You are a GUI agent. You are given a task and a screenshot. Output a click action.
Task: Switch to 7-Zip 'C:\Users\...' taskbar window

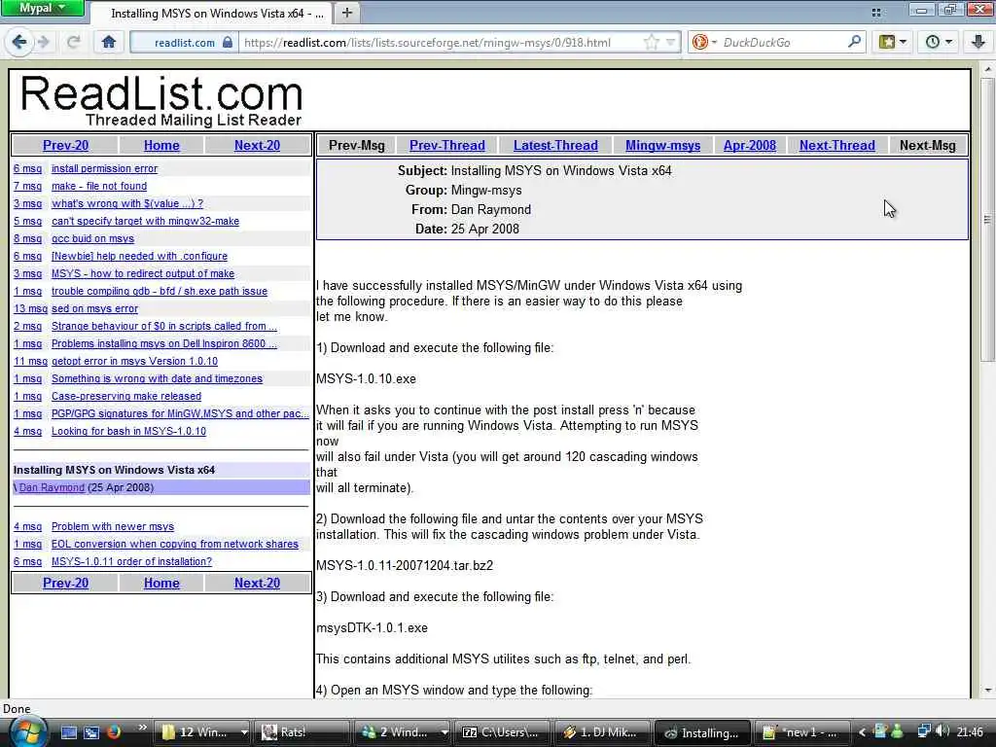coord(503,732)
